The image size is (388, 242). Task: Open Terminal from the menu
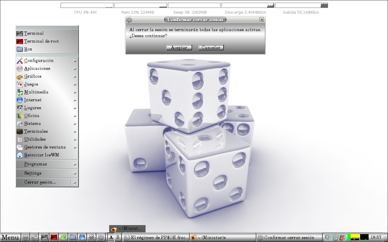(x=47, y=34)
